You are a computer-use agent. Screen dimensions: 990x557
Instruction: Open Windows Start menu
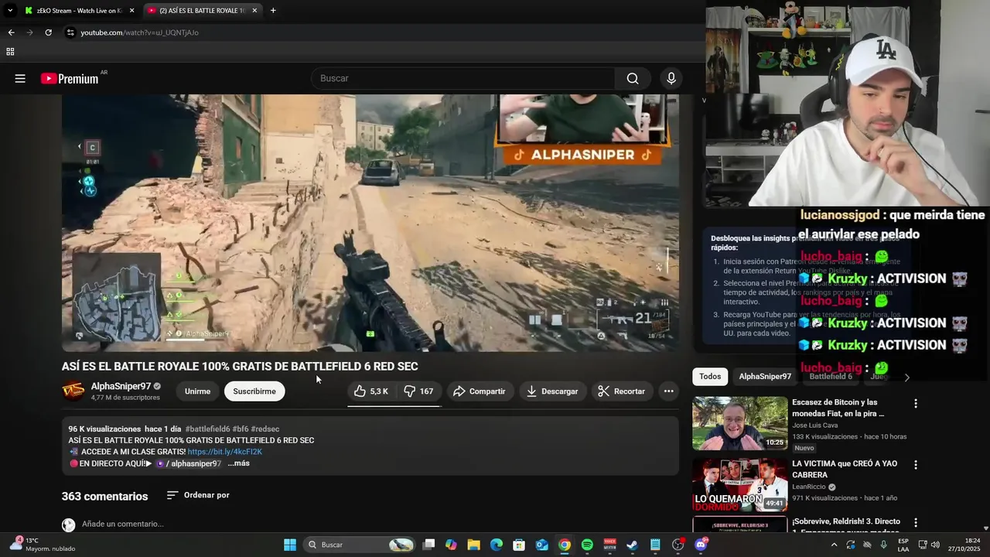pyautogui.click(x=290, y=545)
